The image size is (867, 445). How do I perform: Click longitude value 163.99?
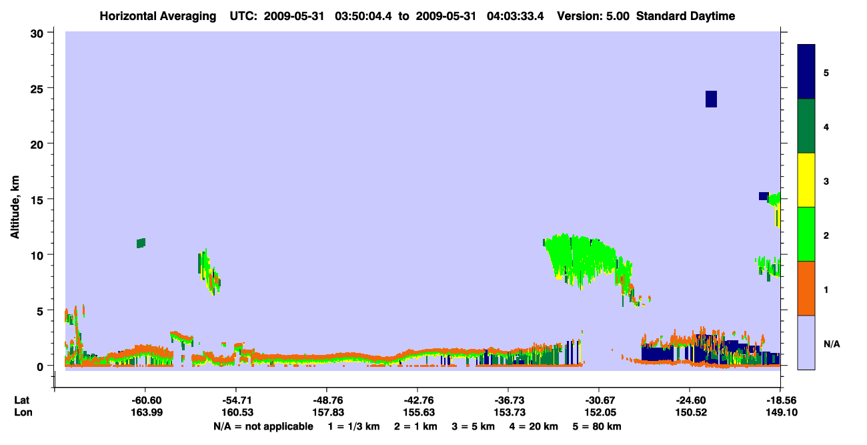(x=146, y=412)
